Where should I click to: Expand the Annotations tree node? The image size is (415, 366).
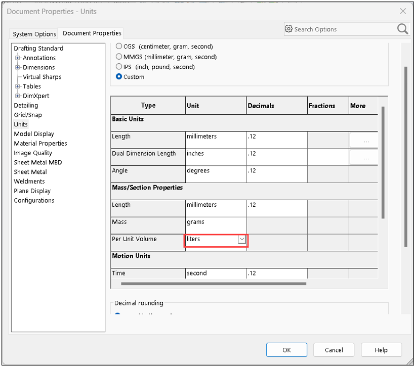18,58
